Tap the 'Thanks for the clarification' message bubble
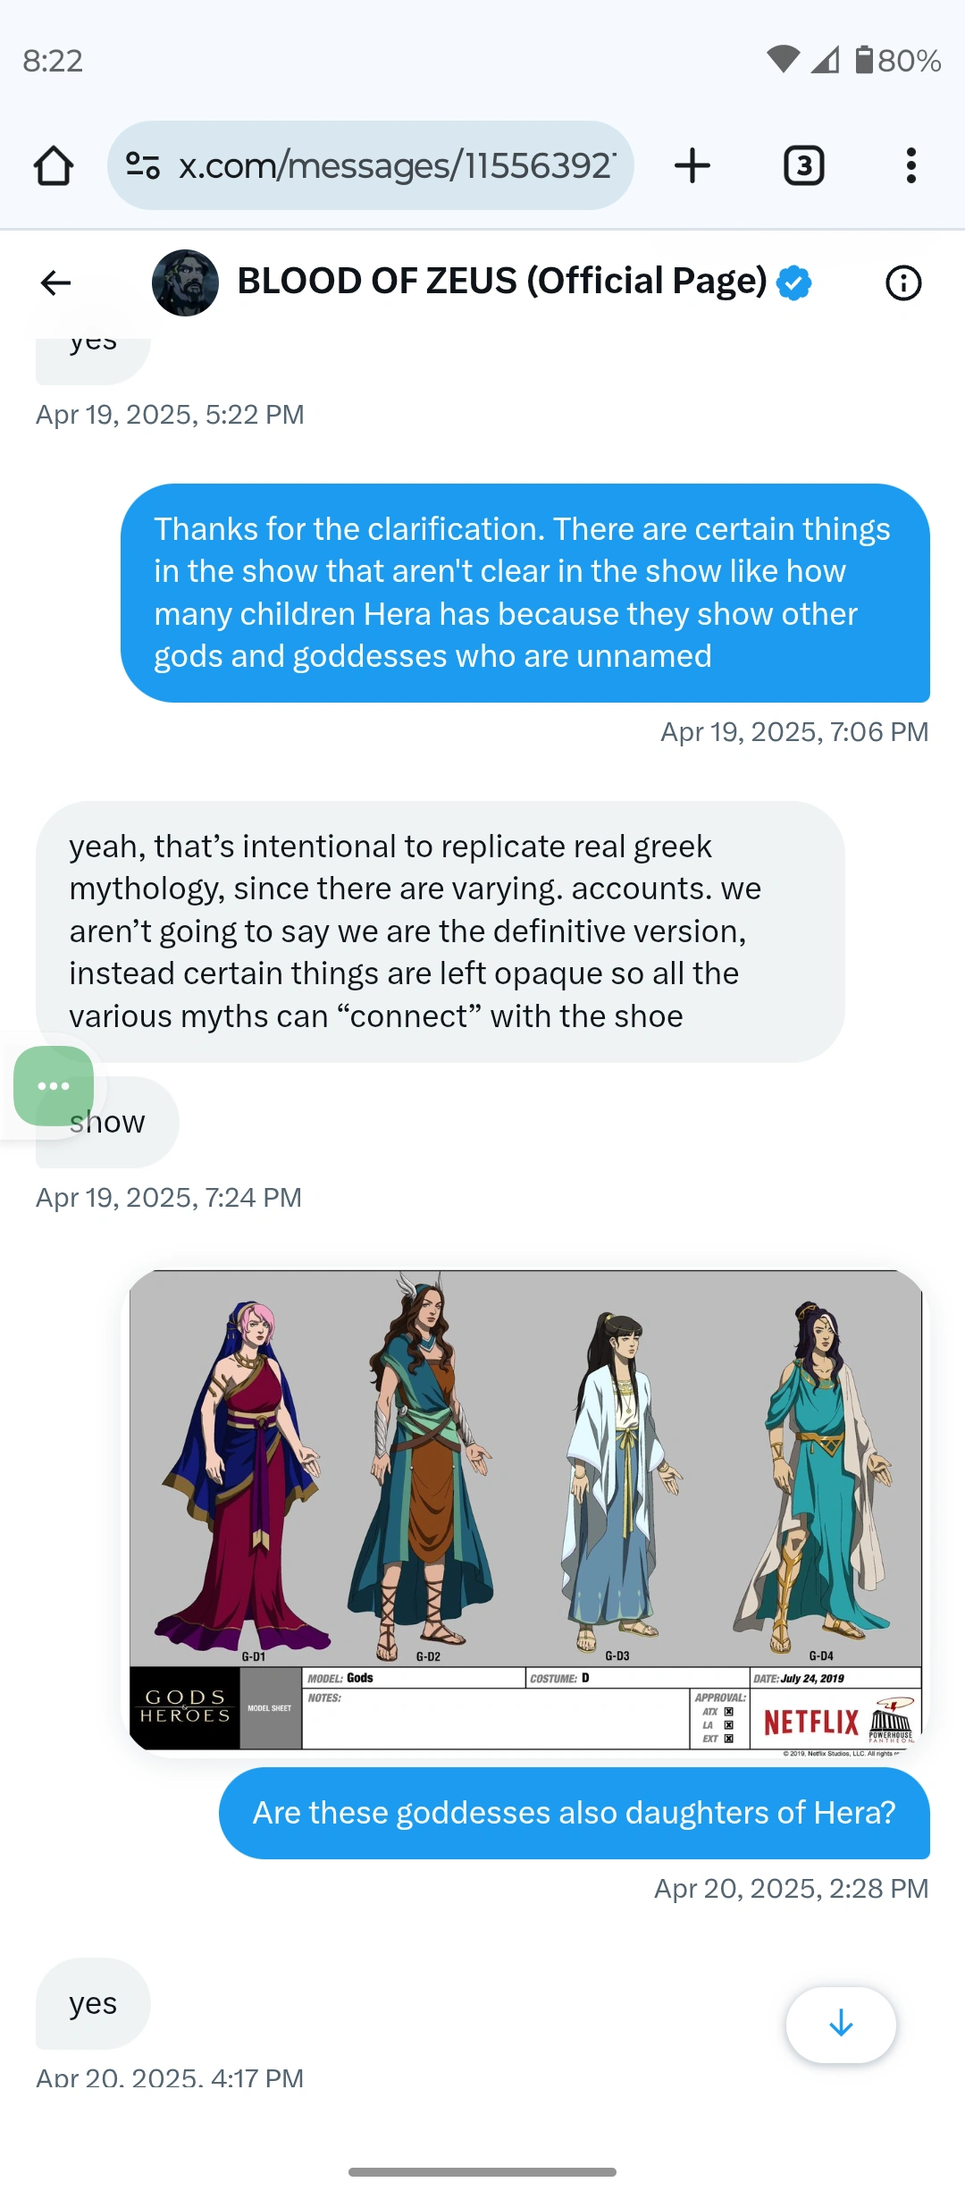 pos(525,593)
